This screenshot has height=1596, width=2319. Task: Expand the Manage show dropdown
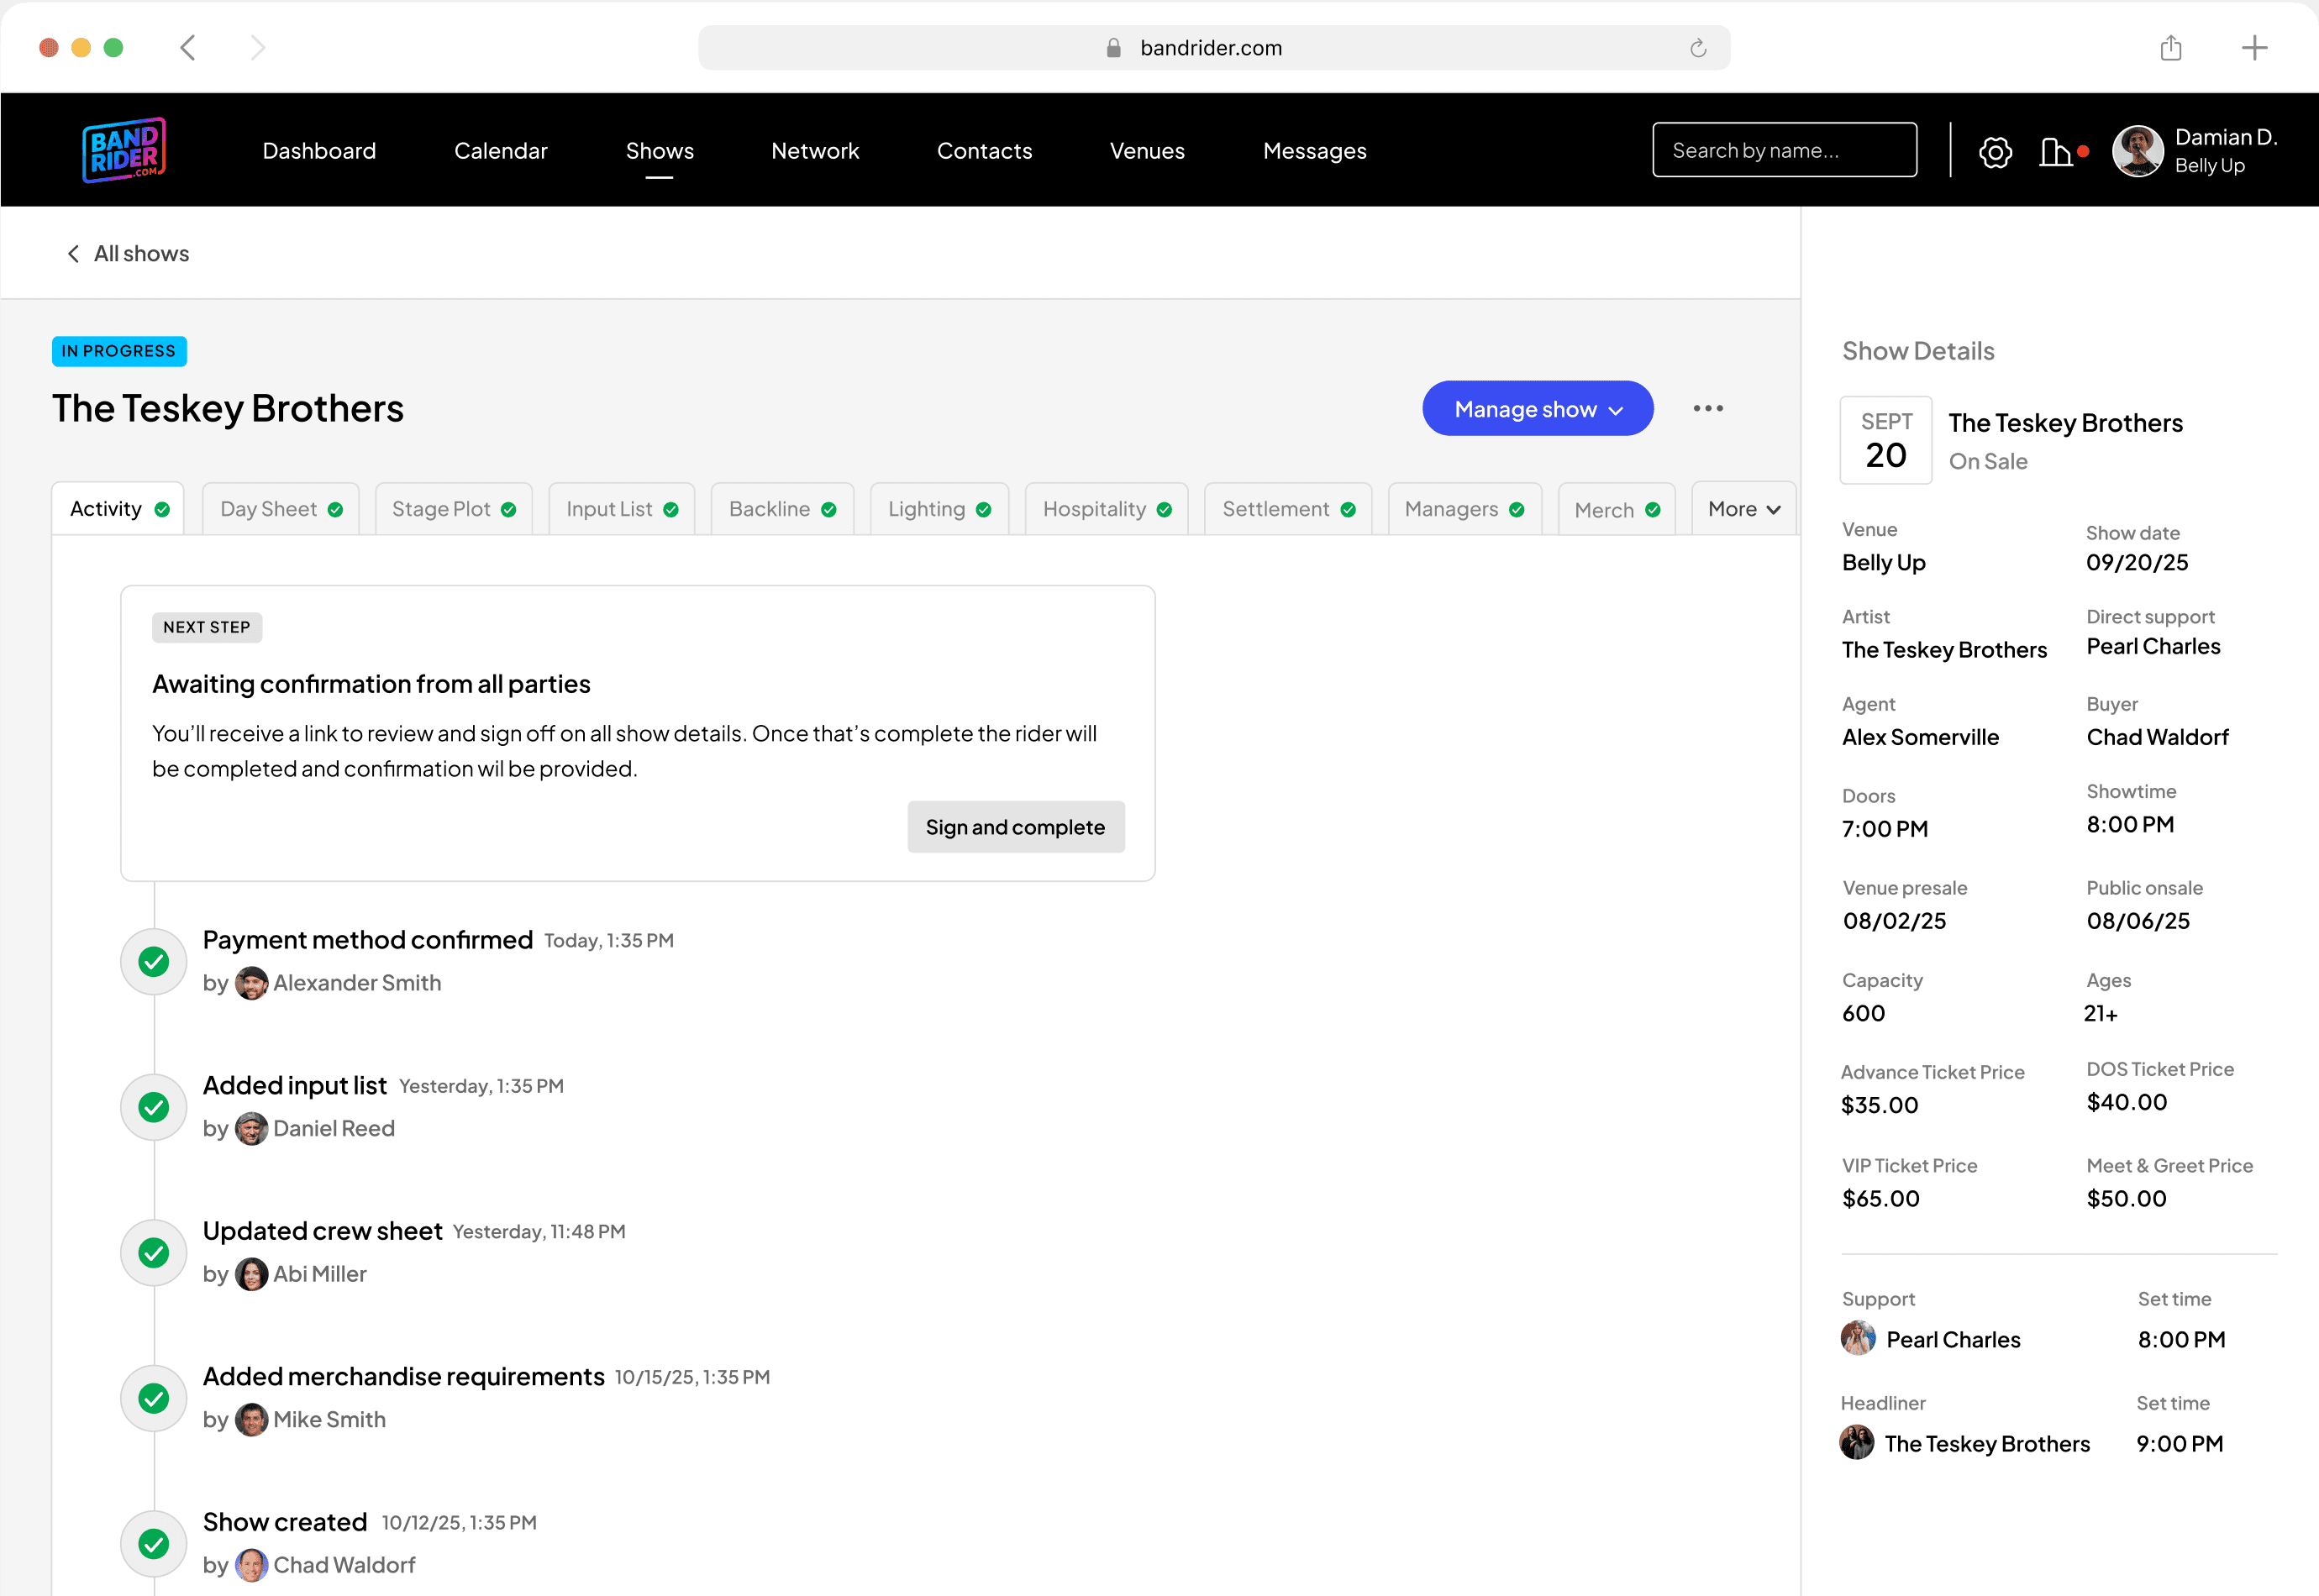coord(1537,409)
